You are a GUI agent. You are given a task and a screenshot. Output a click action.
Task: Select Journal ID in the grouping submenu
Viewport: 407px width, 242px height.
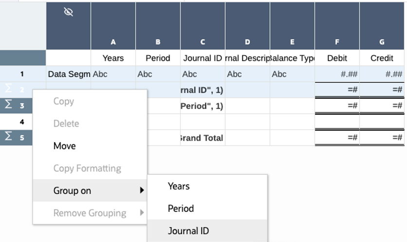pyautogui.click(x=188, y=231)
